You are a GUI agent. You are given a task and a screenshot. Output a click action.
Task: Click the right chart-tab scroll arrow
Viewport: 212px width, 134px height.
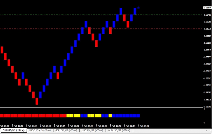pyautogui.click(x=210, y=131)
